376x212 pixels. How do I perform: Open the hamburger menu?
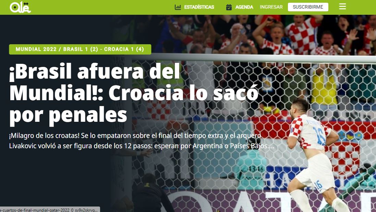tap(342, 7)
